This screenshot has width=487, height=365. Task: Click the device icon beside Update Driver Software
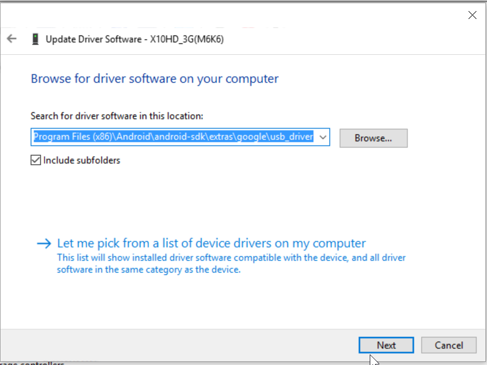click(x=35, y=39)
